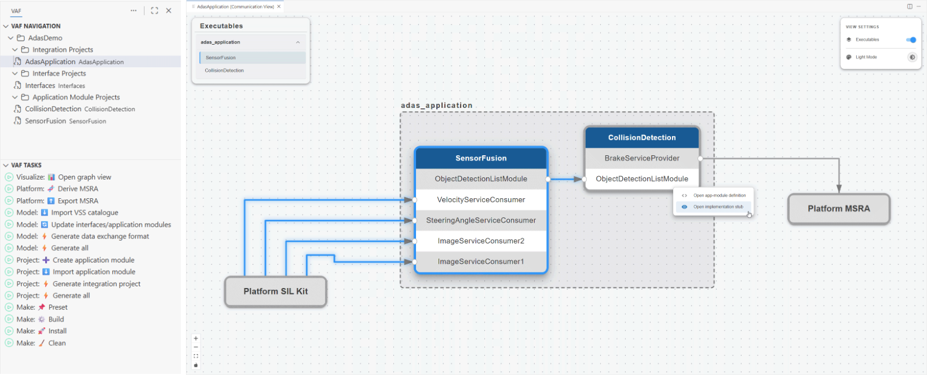
Task: Open the AdasApplication model file
Action: pyautogui.click(x=90, y=61)
